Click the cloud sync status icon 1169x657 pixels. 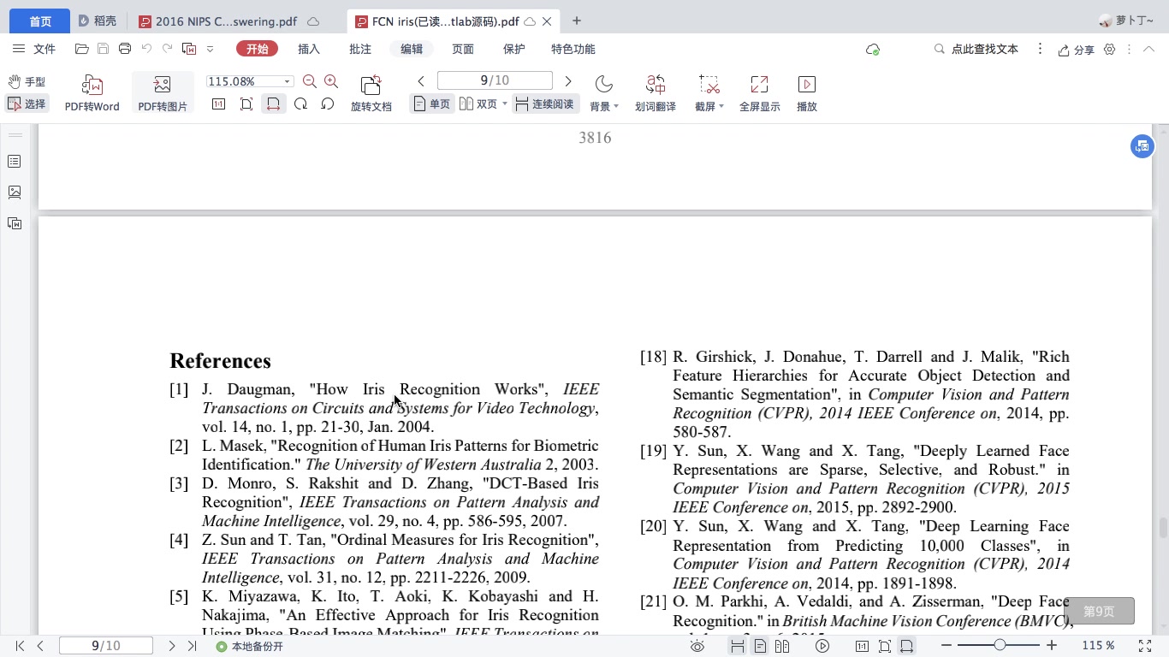point(873,50)
